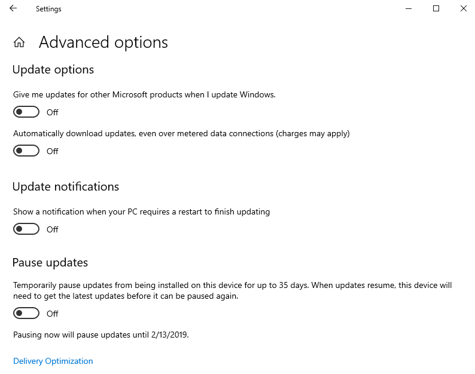This screenshot has height=374, width=475.
Task: Click the "Temporarily pause updates" description paragraph
Action: pyautogui.click(x=232, y=291)
